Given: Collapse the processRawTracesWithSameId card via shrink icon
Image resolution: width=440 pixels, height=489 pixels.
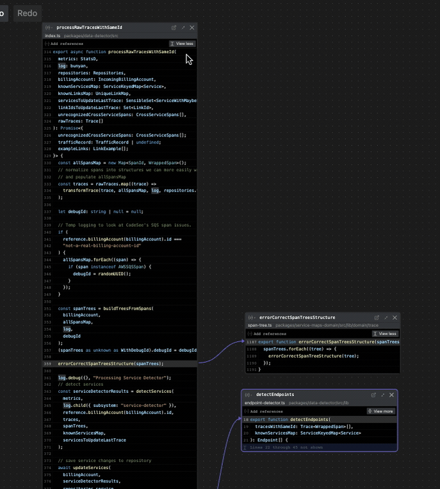Looking at the screenshot, I should [183, 28].
